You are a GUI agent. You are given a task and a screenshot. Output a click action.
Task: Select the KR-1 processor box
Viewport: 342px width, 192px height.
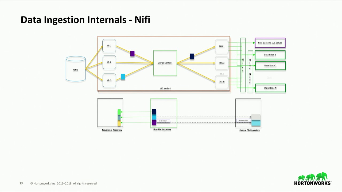pos(109,46)
